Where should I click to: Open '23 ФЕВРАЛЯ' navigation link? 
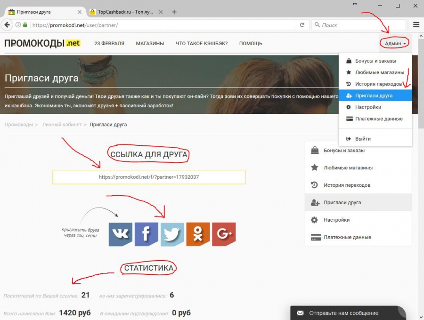coord(109,43)
